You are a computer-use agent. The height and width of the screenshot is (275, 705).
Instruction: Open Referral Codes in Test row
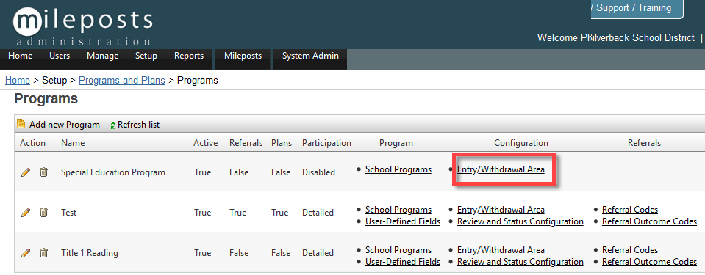click(x=630, y=210)
